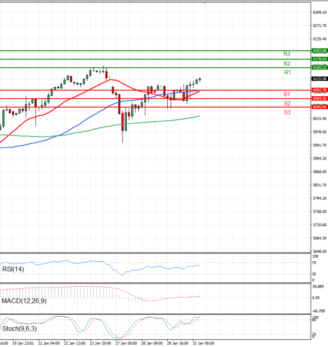The width and height of the screenshot is (328, 347).
Task: Click the 6271.70 price axis value
Action: point(320,26)
